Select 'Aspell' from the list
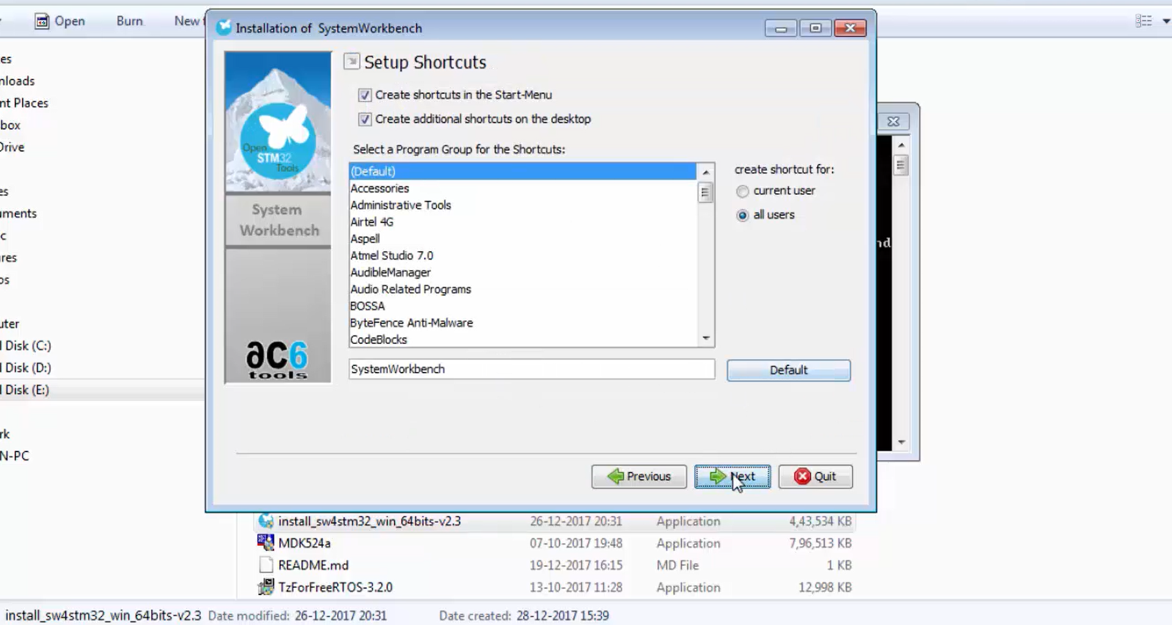The height and width of the screenshot is (625, 1172). 522,239
